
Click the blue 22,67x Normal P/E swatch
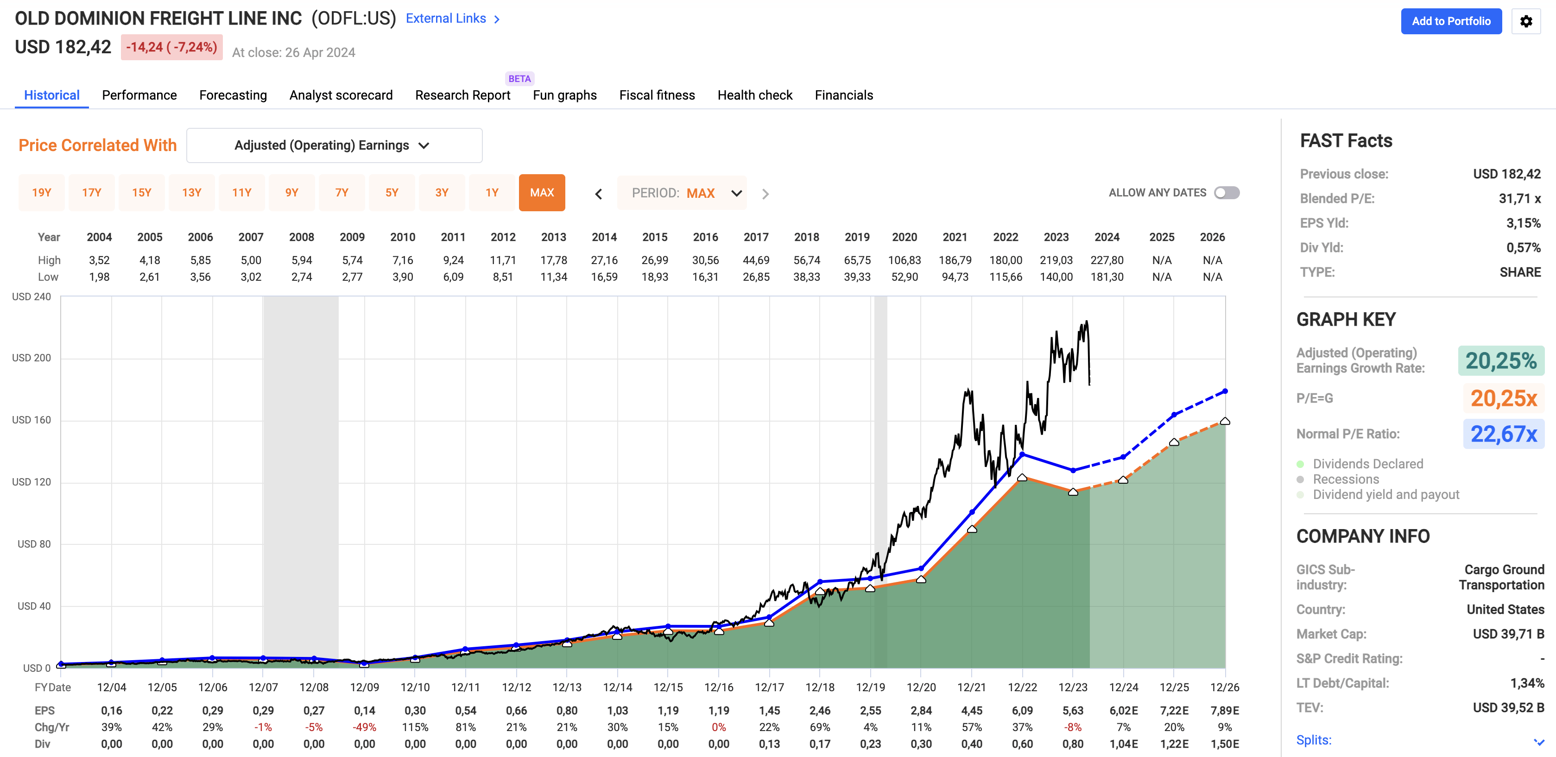[x=1504, y=434]
